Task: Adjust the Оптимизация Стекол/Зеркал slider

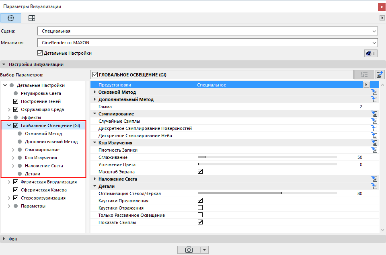Action: [x=267, y=193]
